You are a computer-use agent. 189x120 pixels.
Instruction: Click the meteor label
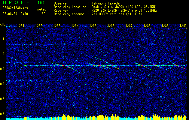pyautogui.click(x=43, y=9)
